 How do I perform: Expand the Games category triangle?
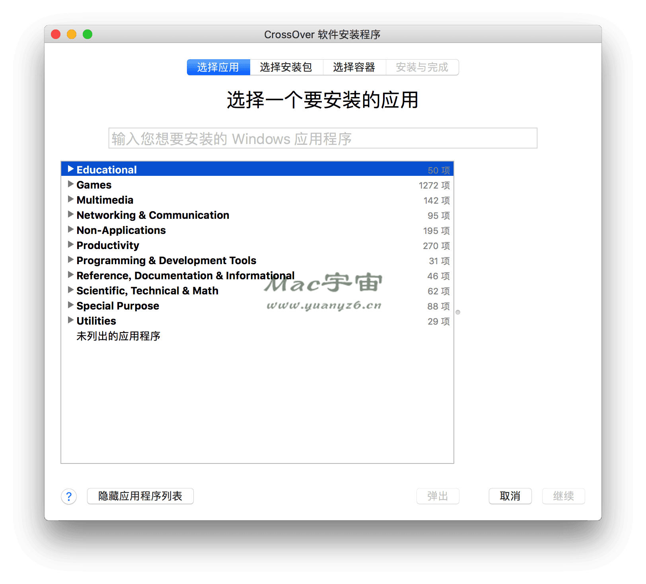(71, 184)
